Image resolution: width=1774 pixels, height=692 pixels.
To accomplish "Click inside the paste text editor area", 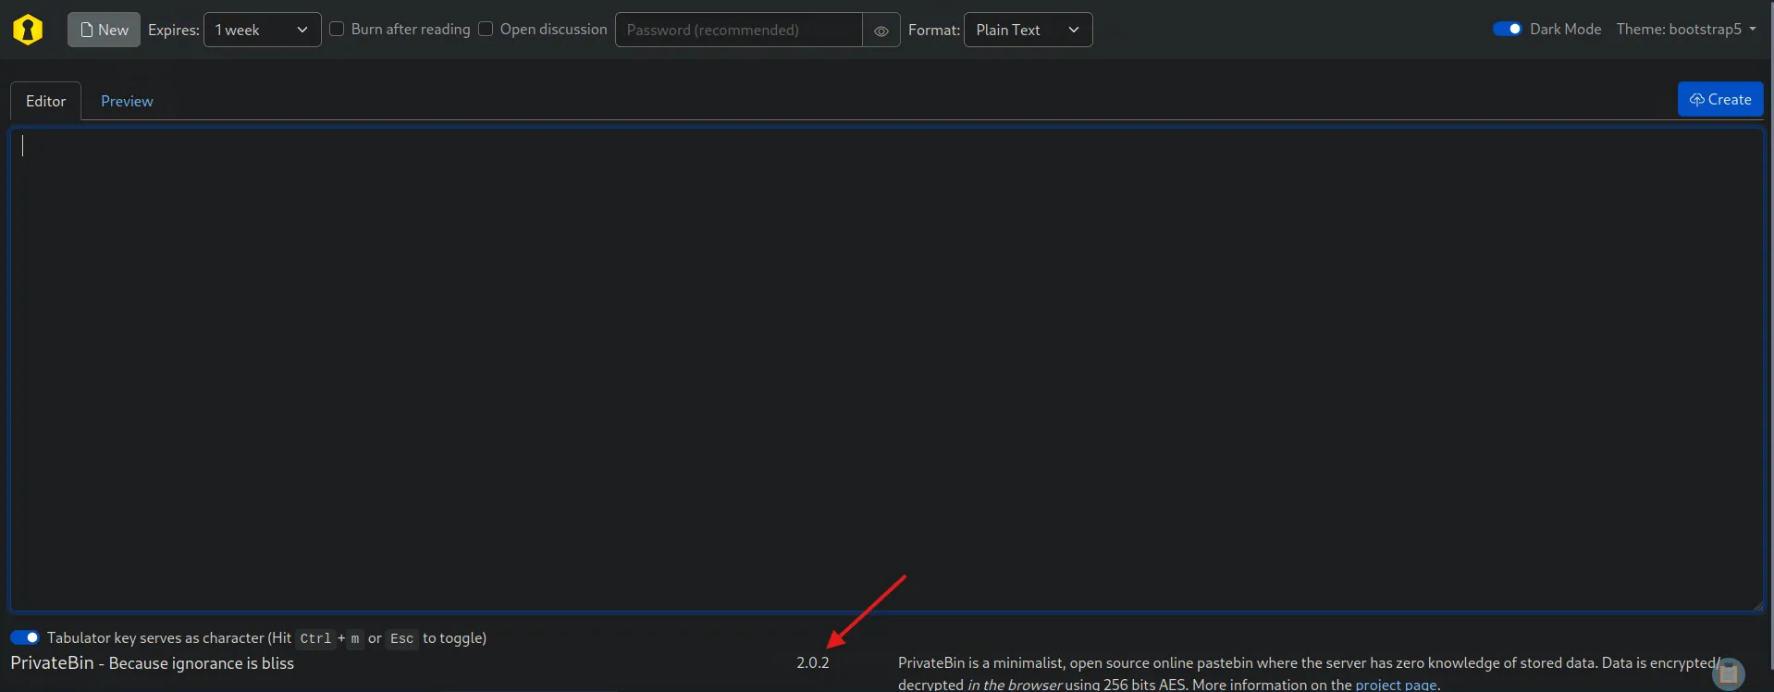I will 886,370.
